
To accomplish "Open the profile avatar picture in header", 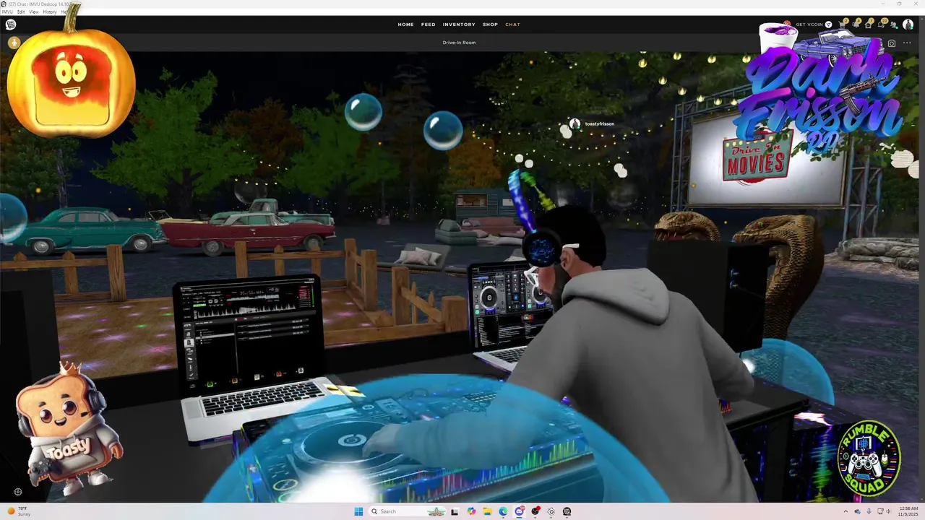I will click(x=908, y=25).
